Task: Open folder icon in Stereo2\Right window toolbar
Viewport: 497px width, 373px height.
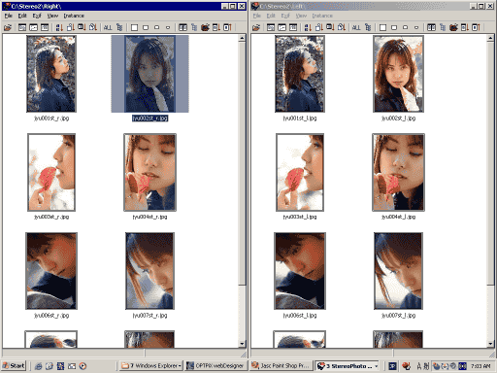Action: pos(8,27)
